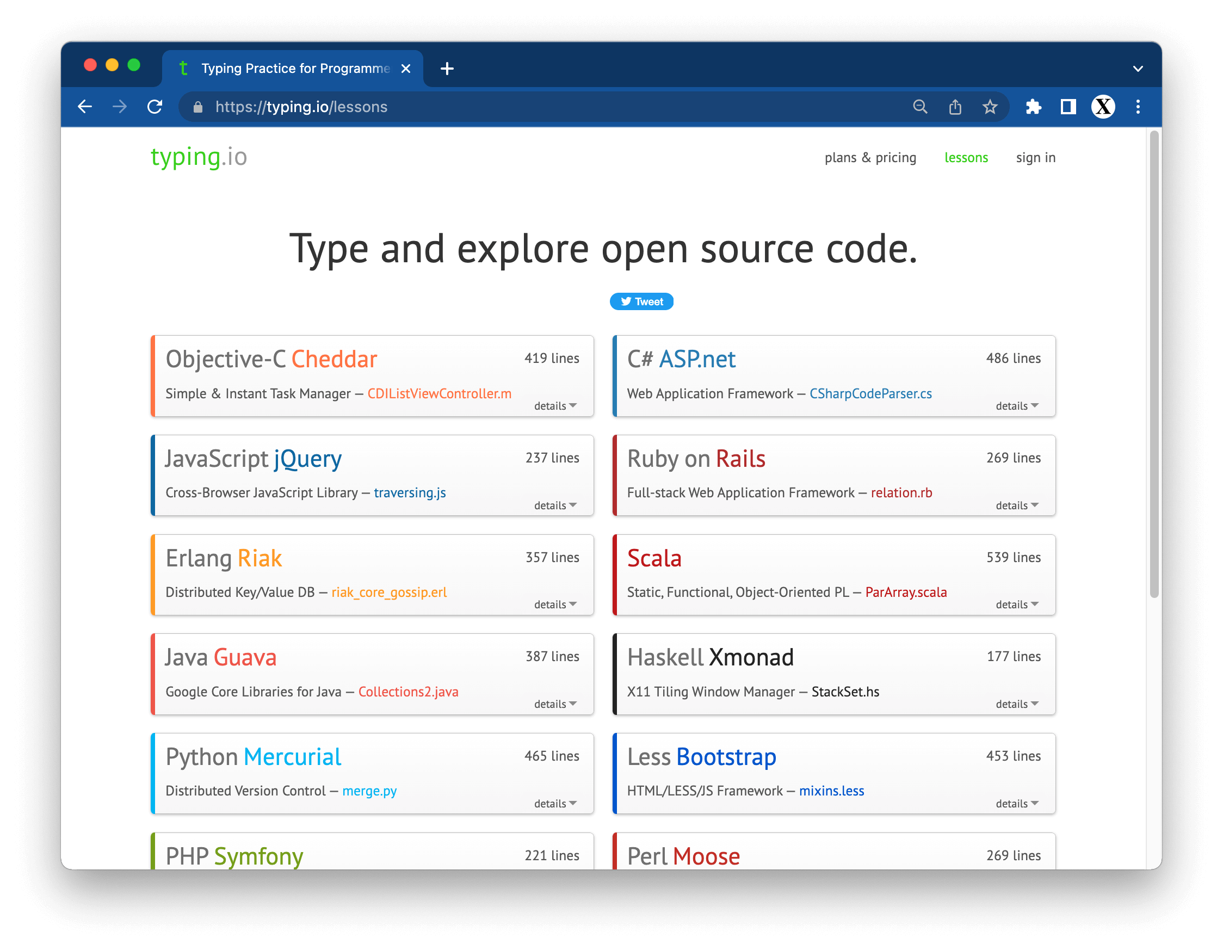Open CDIListViewController.m lesson link
Image resolution: width=1223 pixels, height=950 pixels.
[x=439, y=393]
